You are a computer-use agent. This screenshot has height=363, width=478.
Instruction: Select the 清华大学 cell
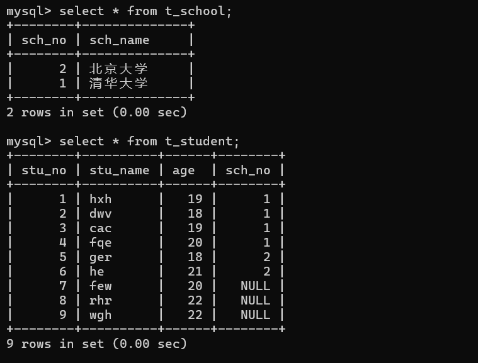coord(118,83)
